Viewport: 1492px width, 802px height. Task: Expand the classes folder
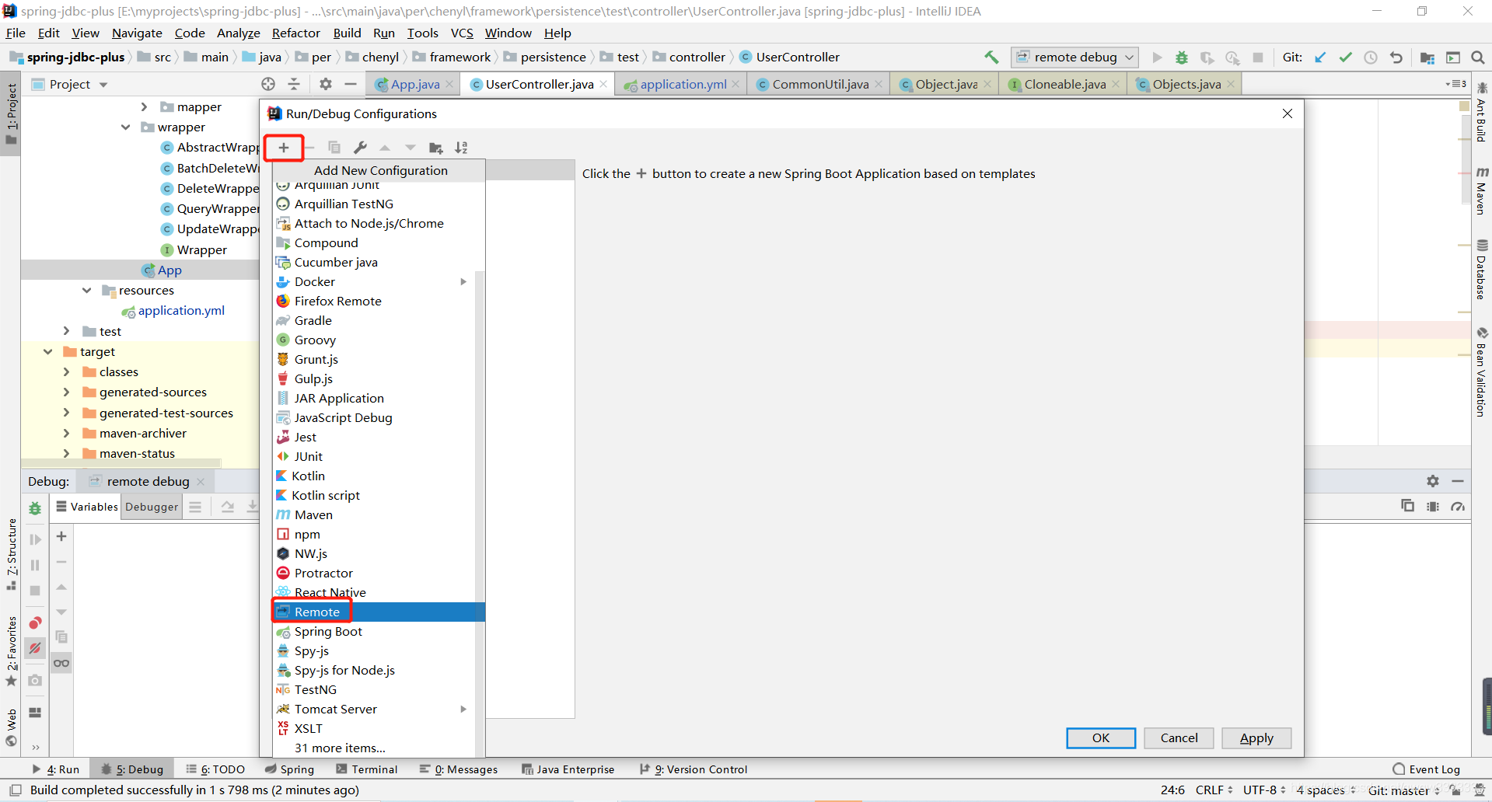[66, 371]
